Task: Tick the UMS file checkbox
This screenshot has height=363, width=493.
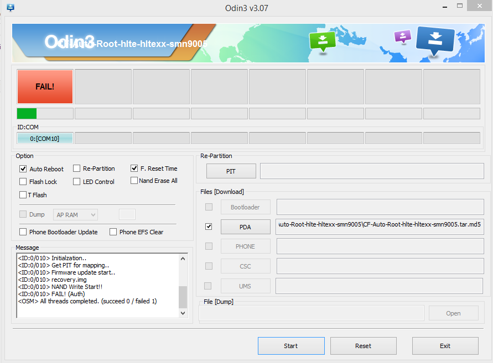Action: pos(208,286)
